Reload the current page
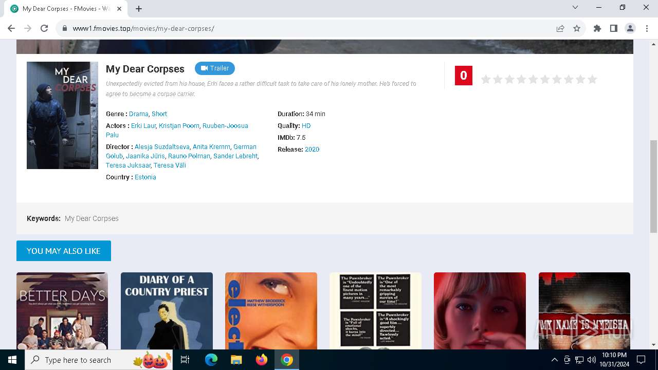The height and width of the screenshot is (370, 658). pos(44,28)
